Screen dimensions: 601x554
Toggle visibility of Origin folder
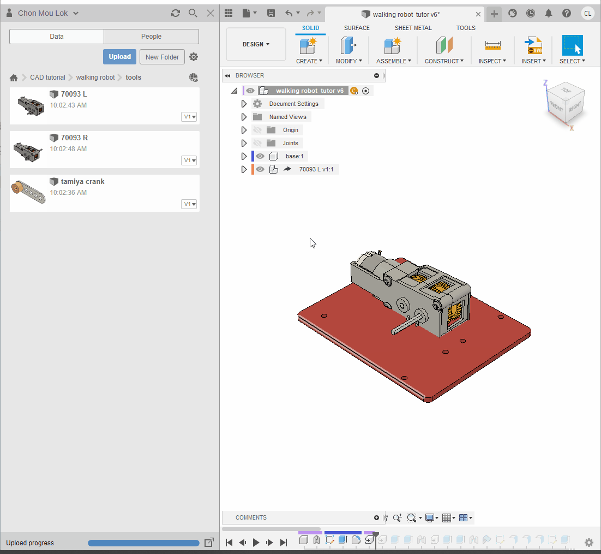[x=257, y=130]
